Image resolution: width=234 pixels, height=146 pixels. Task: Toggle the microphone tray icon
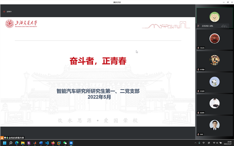point(199,143)
